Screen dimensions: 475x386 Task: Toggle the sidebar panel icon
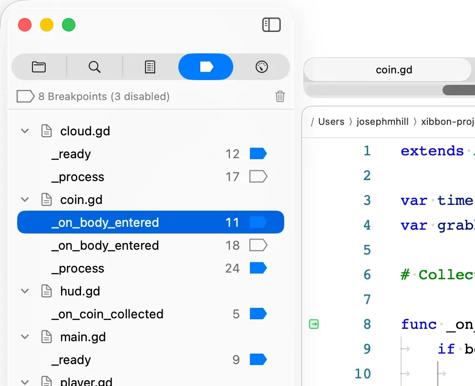271,25
